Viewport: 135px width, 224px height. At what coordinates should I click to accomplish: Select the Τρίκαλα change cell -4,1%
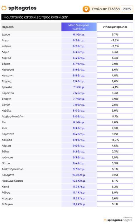coord(115,87)
